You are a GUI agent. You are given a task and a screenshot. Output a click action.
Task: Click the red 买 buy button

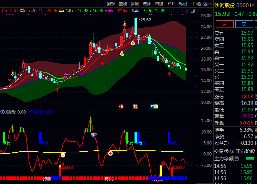pyautogui.click(x=224, y=24)
